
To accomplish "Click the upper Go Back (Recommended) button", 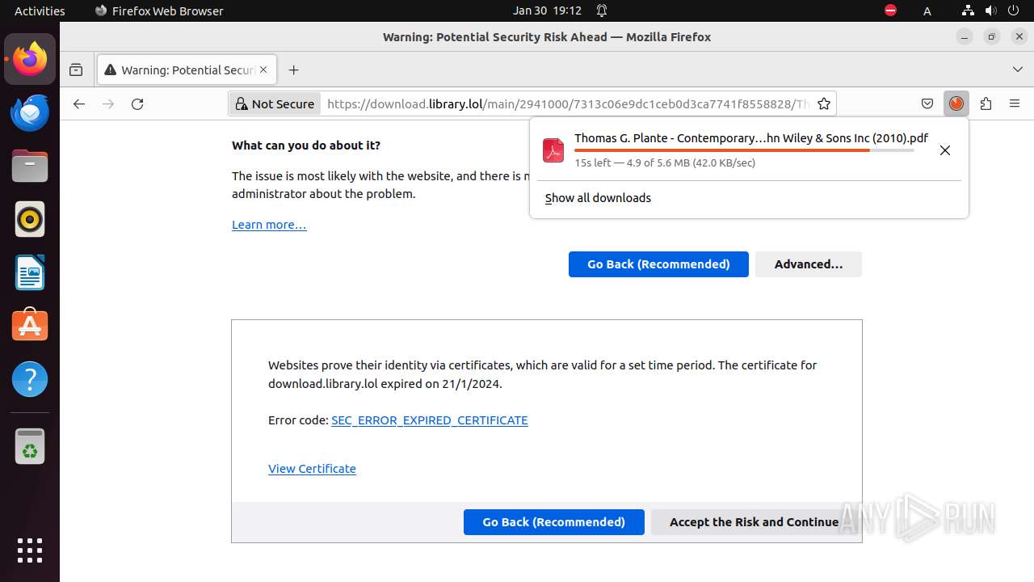I will (658, 264).
